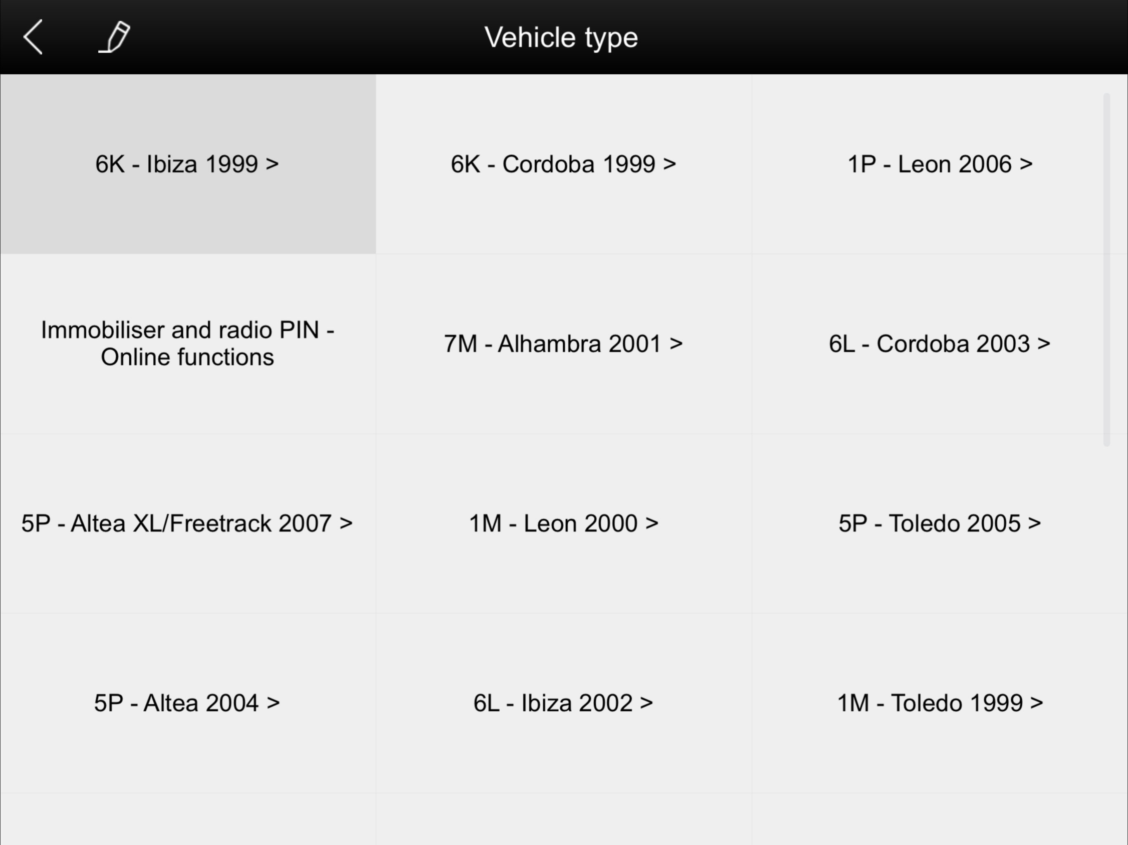Tap the pen edit icon
This screenshot has height=845, width=1128.
coord(115,37)
